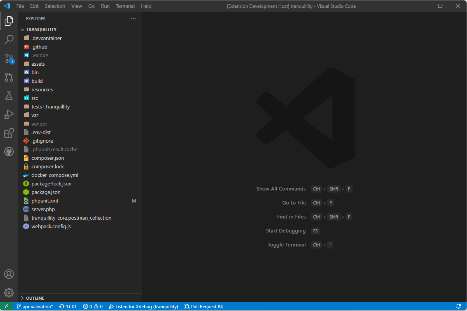
Task: Click the Find in Files label
Action: point(291,217)
